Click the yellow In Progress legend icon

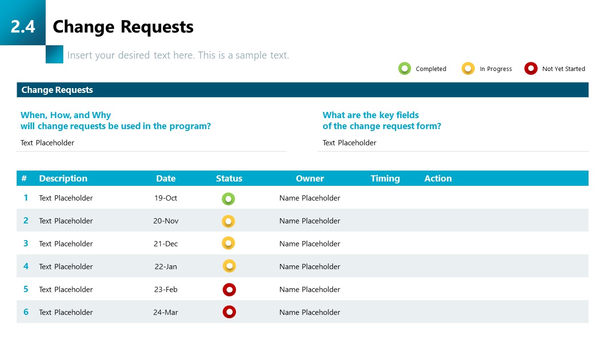coord(468,69)
